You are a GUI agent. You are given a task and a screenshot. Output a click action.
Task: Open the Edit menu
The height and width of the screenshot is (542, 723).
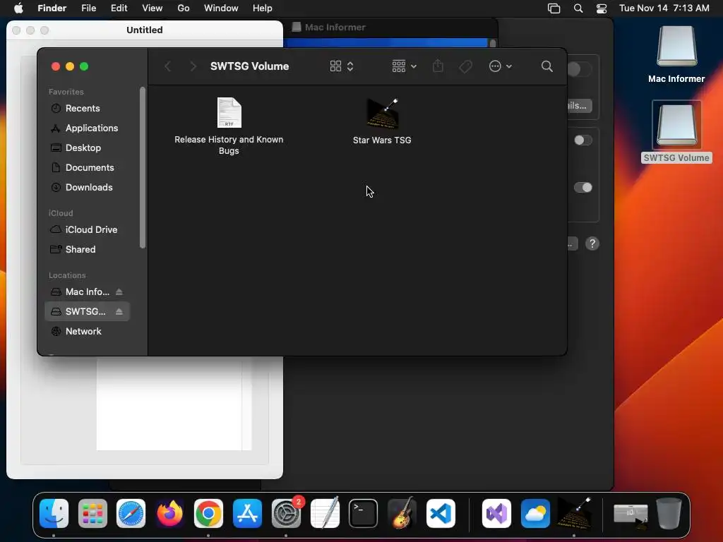pos(119,8)
